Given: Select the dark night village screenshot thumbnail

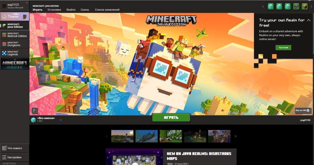Looking at the screenshot, I should tap(195, 136).
